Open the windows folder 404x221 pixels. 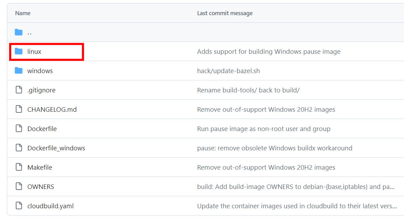pos(40,71)
